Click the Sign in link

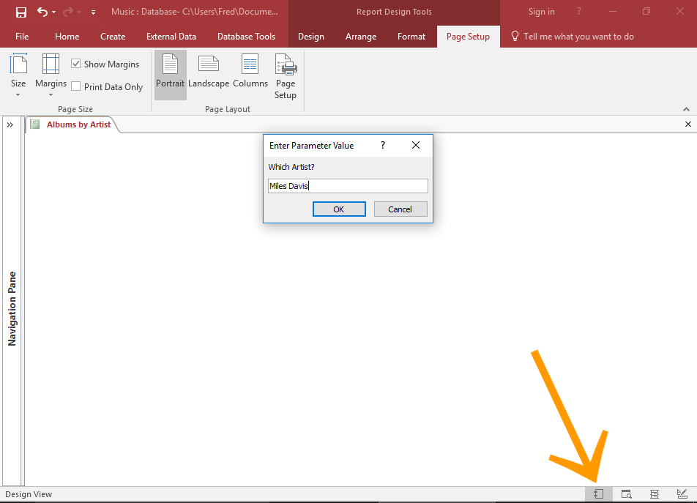(542, 12)
